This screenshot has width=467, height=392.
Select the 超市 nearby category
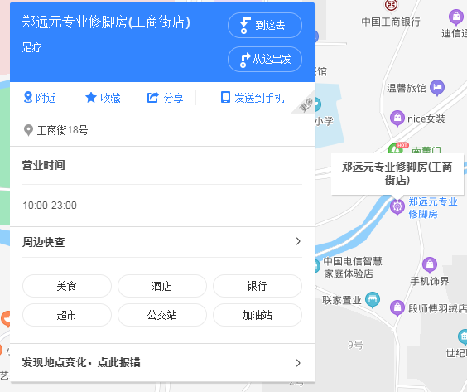pos(67,315)
